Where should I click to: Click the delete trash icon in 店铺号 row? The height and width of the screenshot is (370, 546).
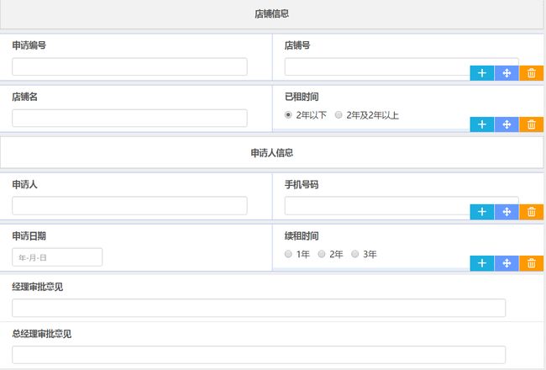pyautogui.click(x=532, y=73)
